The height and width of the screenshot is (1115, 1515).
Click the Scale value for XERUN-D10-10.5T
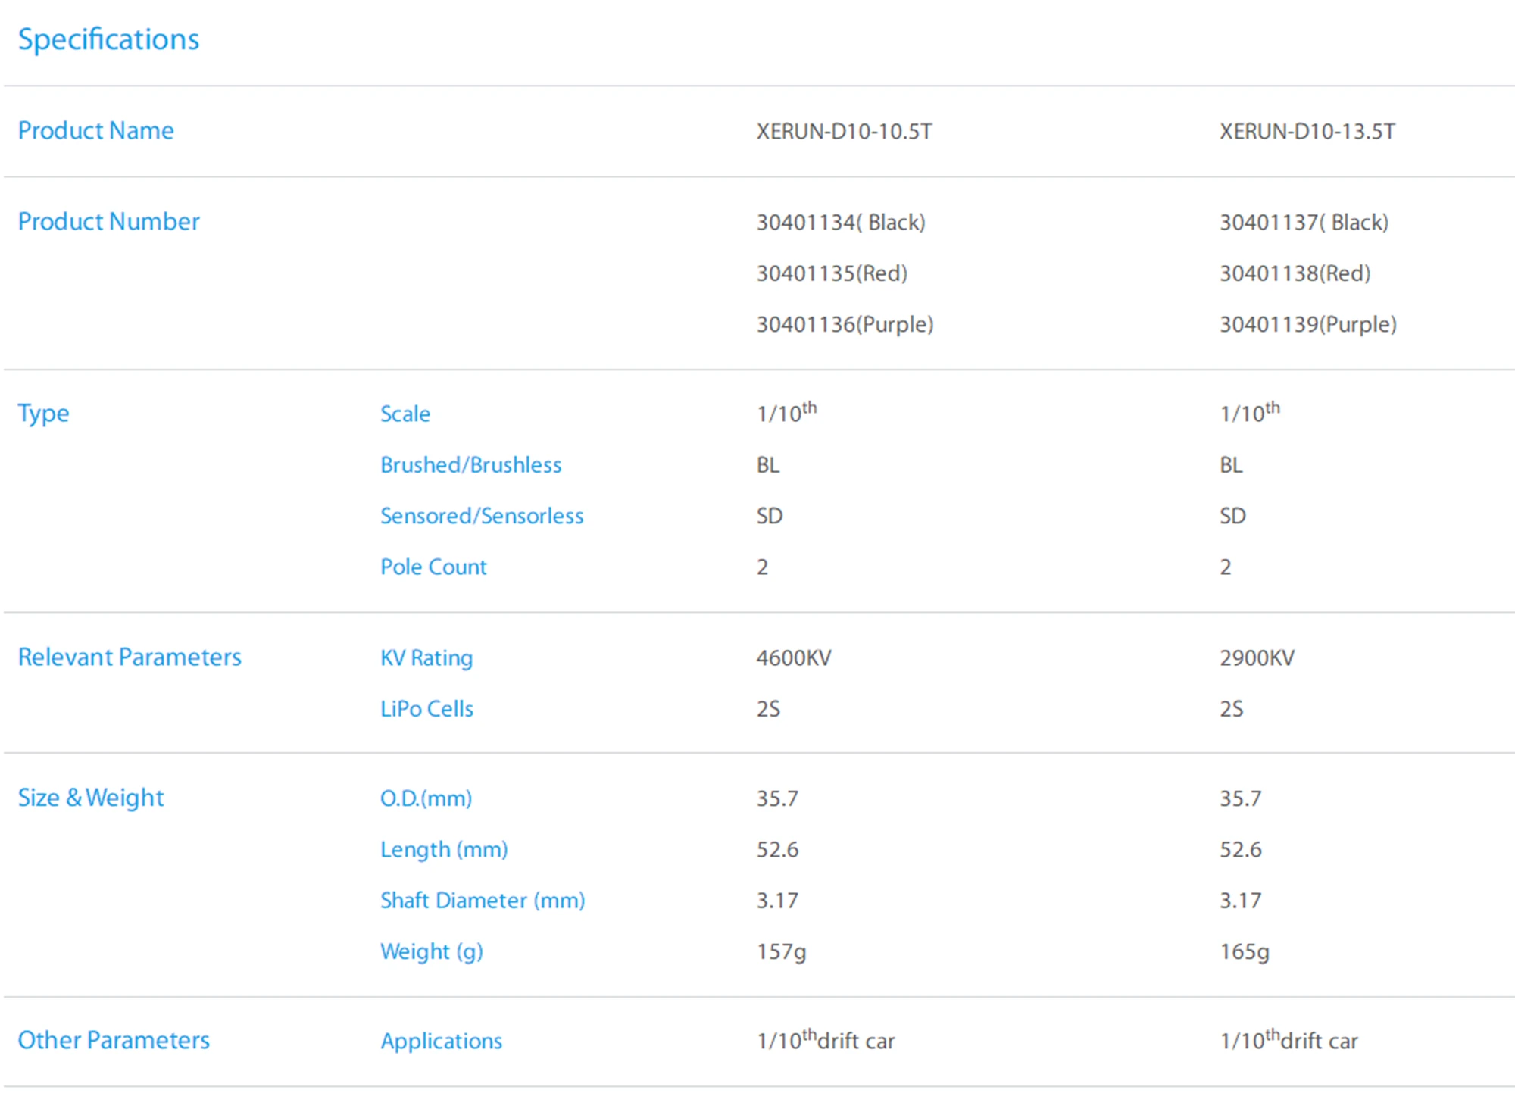(x=786, y=412)
